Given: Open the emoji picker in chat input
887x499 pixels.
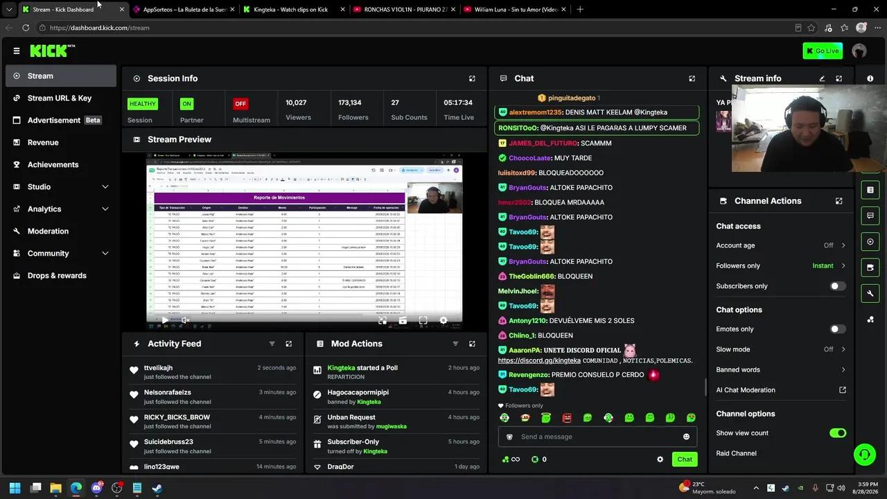Looking at the screenshot, I should pyautogui.click(x=686, y=437).
